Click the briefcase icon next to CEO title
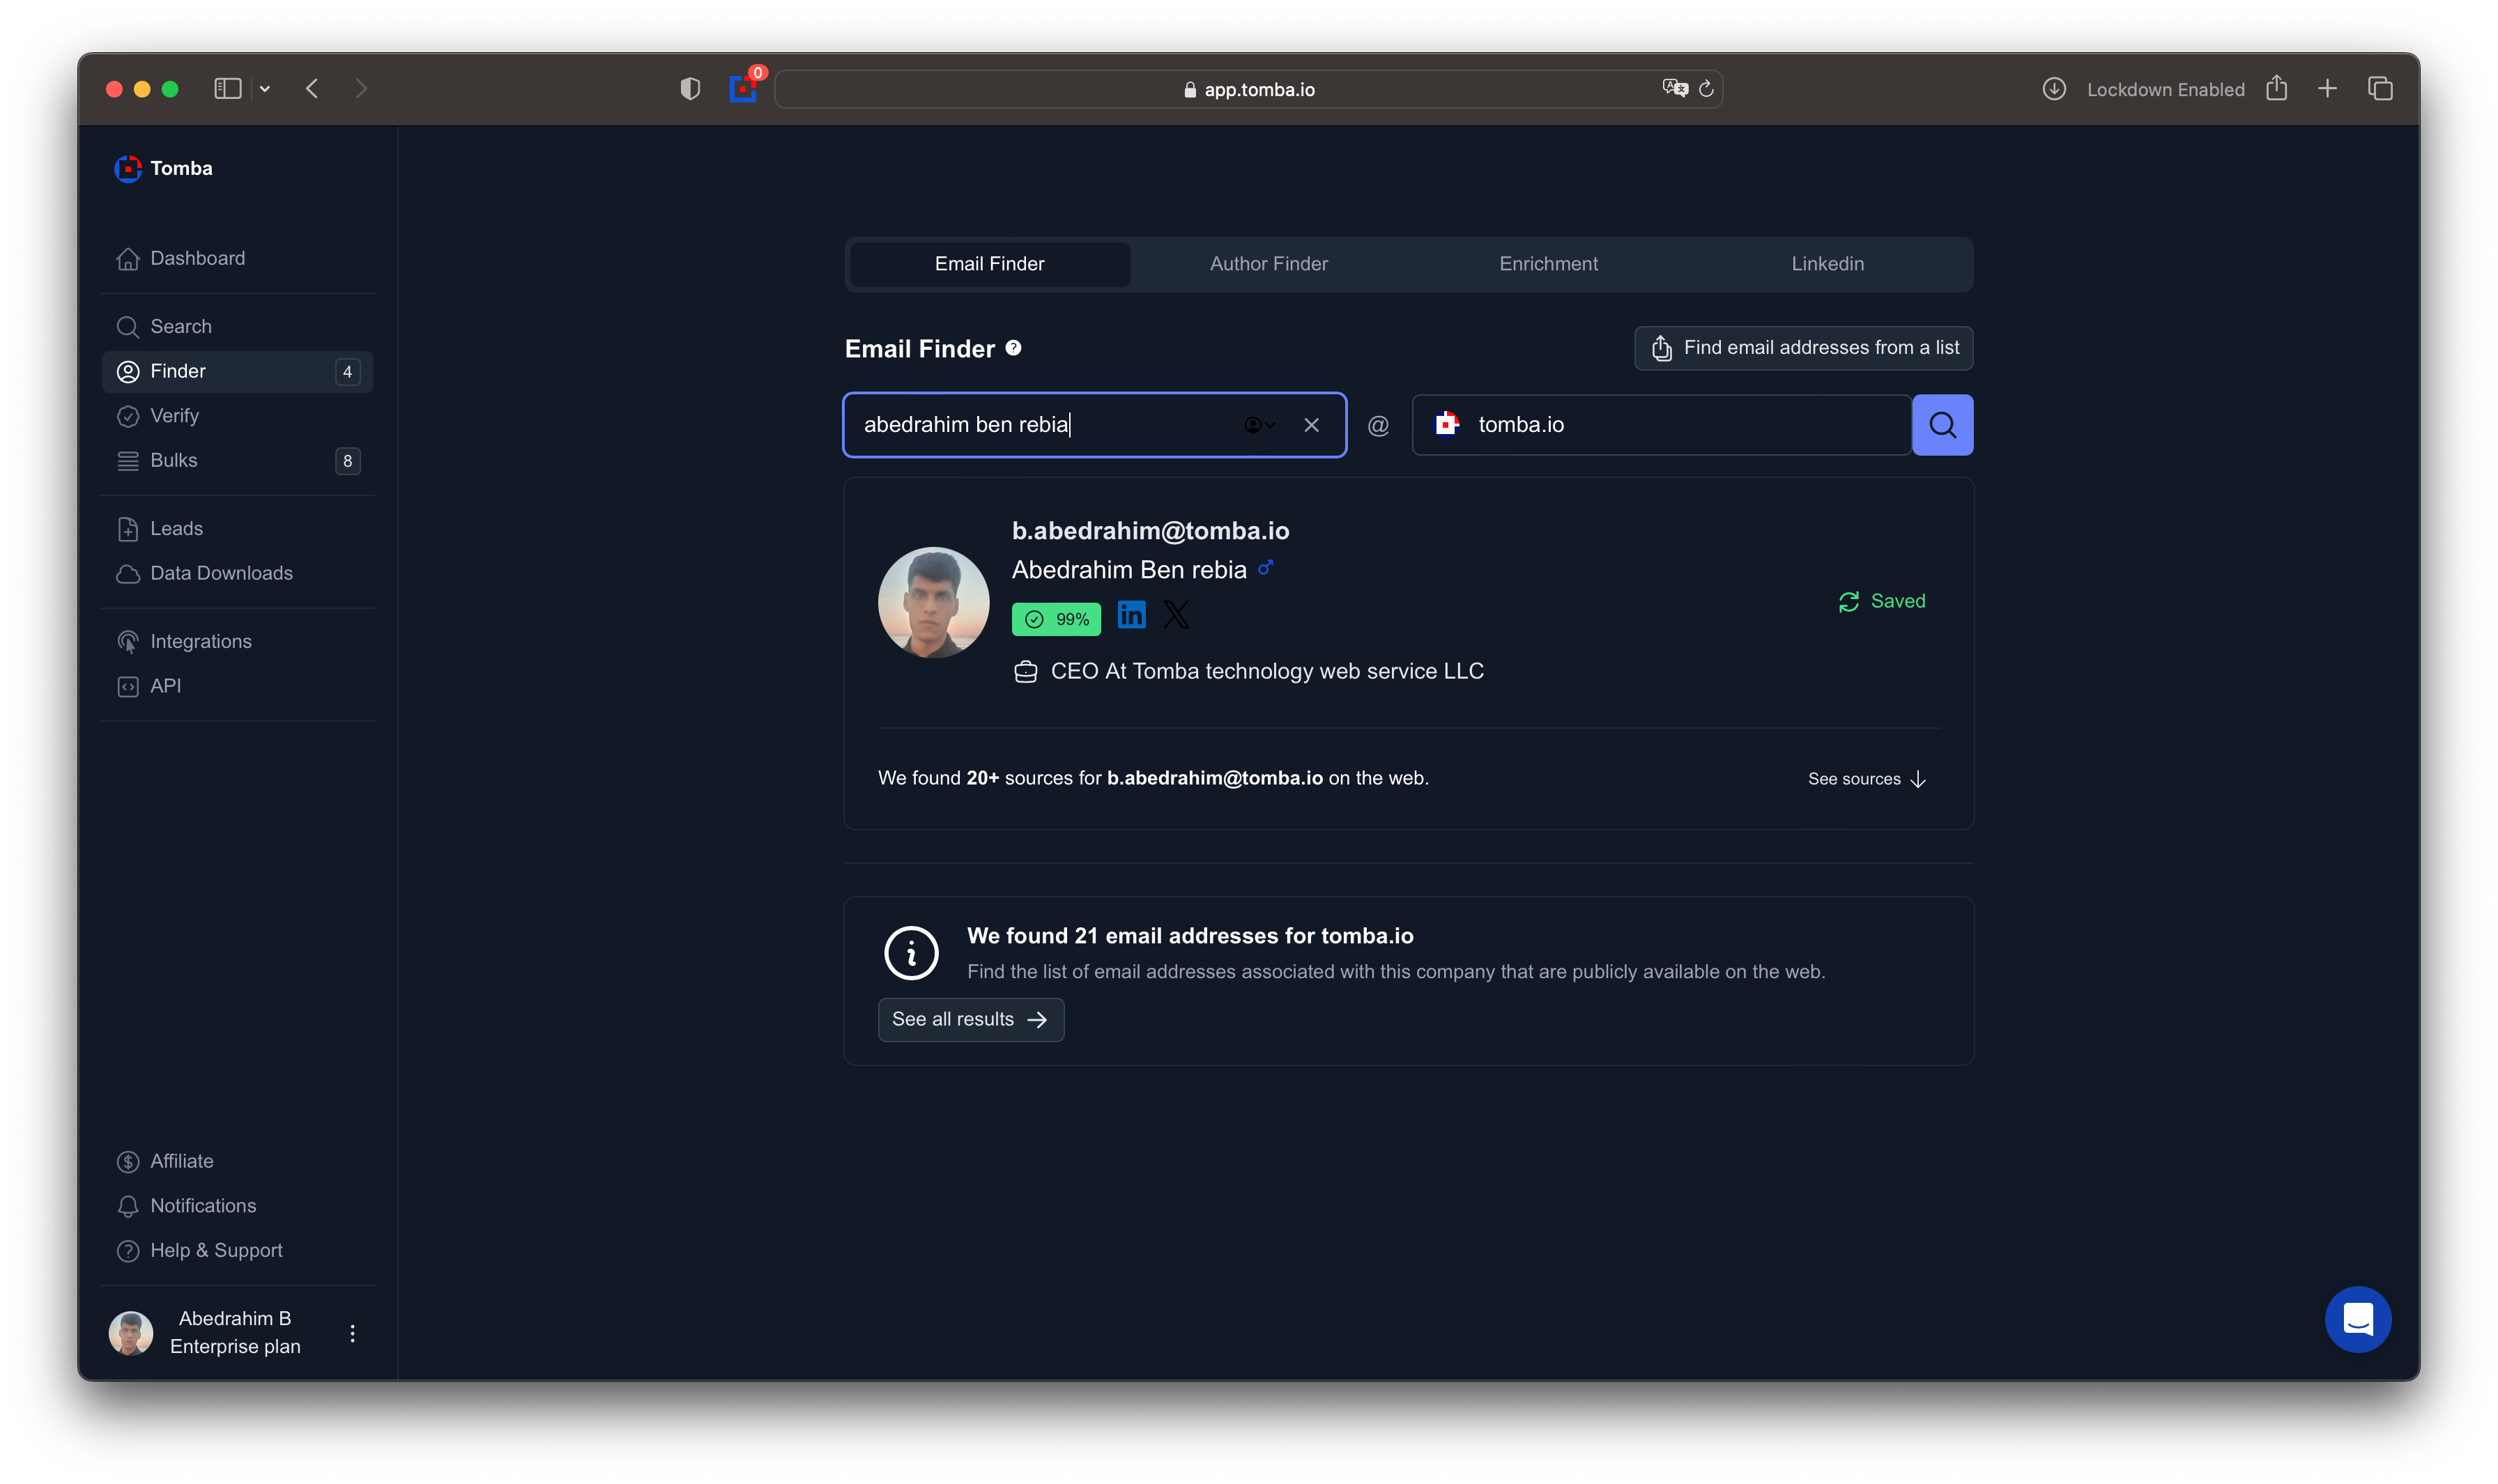 coord(1025,672)
